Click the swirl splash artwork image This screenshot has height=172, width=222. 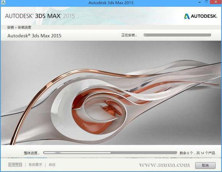tap(111, 93)
